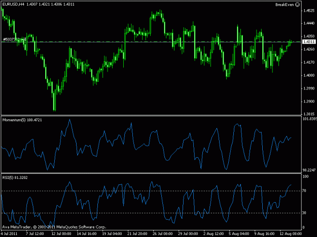
Task: Click the RSI scale value 0
Action: click(x=303, y=227)
